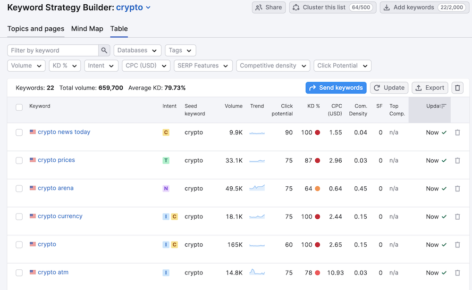
Task: Switch to the Topics and pages tab
Action: point(35,29)
